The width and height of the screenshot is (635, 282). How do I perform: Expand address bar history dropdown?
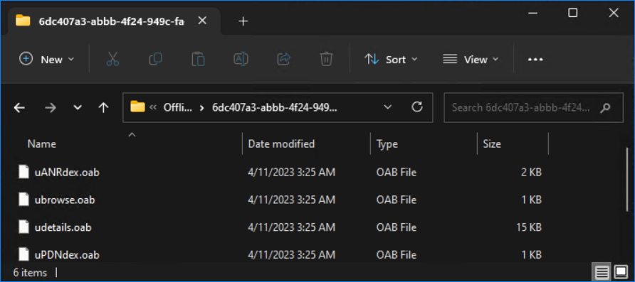(x=387, y=107)
